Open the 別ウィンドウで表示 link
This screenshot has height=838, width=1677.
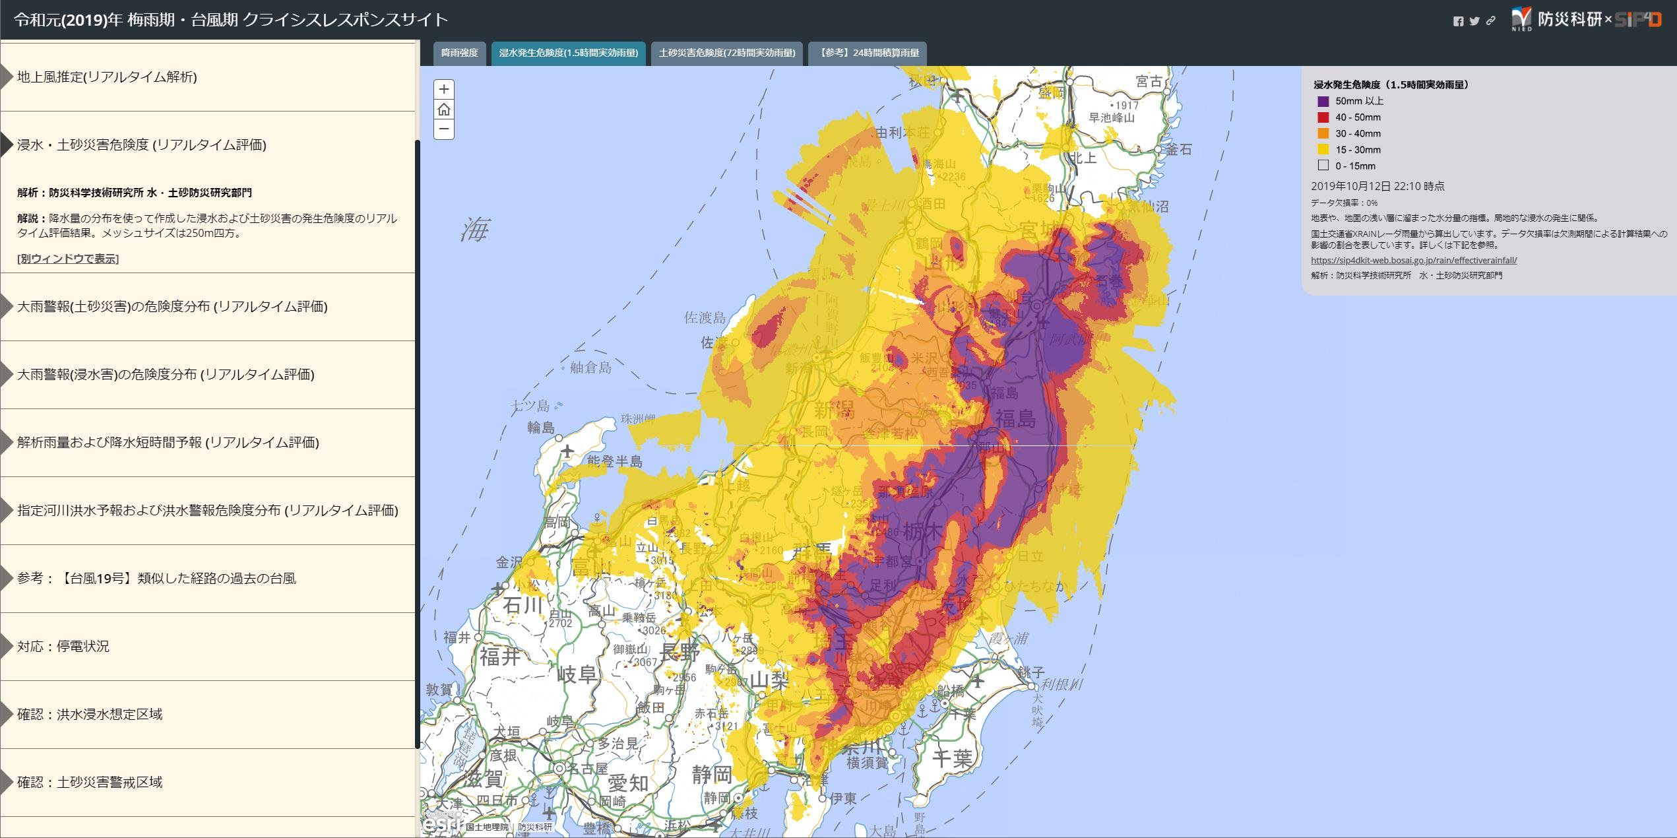point(66,259)
